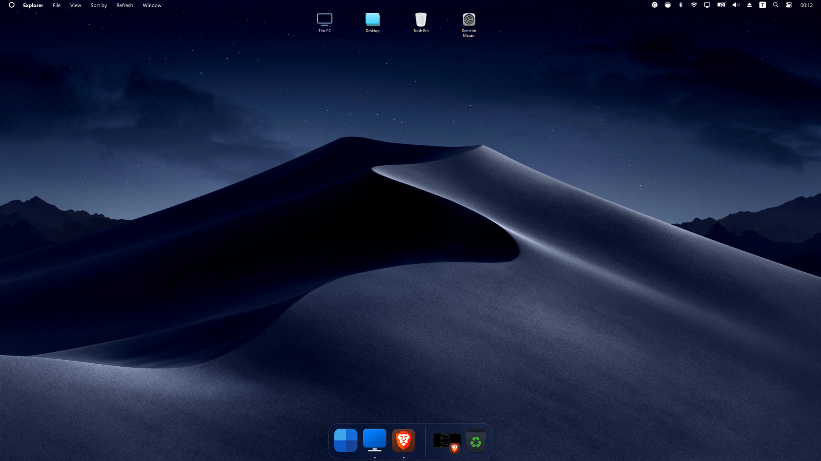Viewport: 821px width, 461px height.
Task: Toggle the Wi-Fi status icon
Action: tap(694, 5)
